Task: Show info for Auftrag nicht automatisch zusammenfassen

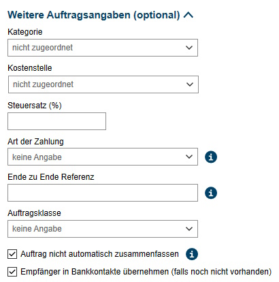Action: pos(192,254)
